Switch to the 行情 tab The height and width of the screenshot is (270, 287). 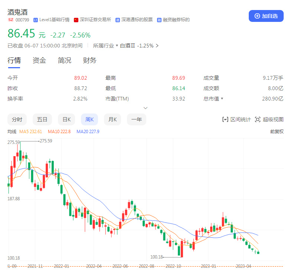point(14,60)
